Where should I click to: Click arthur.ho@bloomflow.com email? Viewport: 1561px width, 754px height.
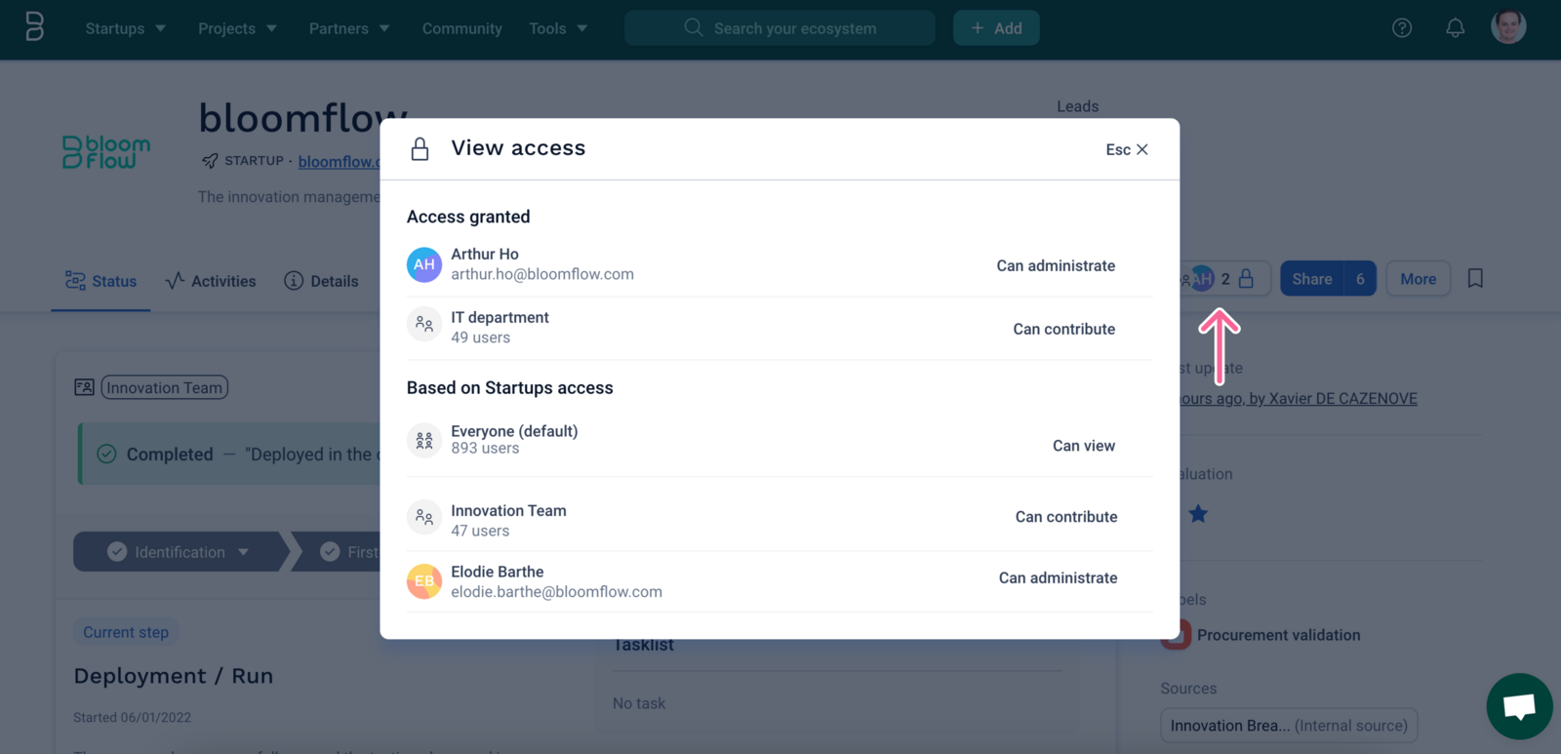tap(542, 274)
